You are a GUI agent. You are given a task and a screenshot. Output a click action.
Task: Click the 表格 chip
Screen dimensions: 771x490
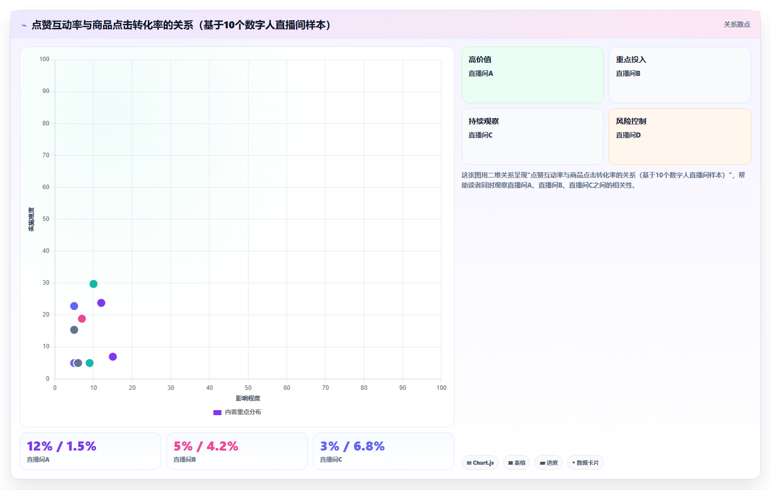(x=517, y=463)
